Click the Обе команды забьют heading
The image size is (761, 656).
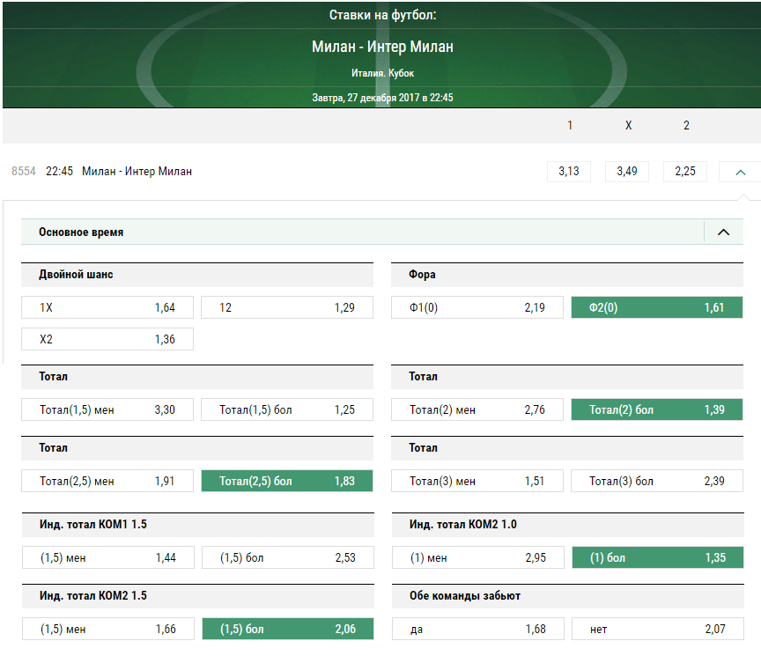(x=465, y=596)
